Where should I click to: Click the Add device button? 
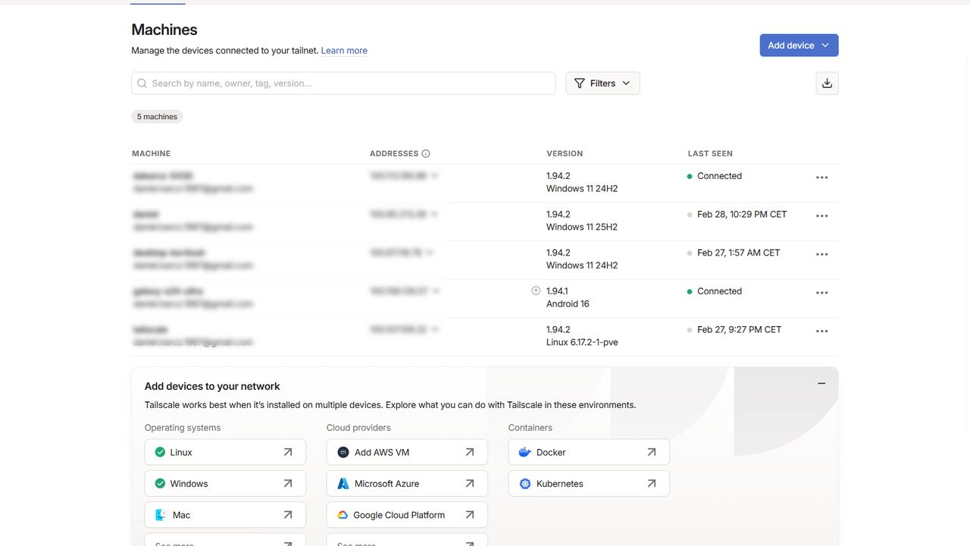(x=799, y=45)
